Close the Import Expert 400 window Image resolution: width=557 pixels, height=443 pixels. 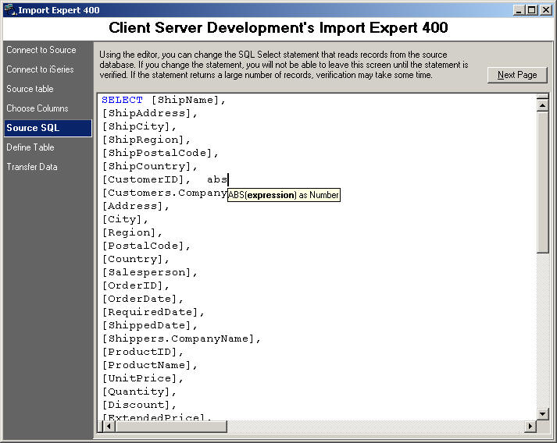(545, 10)
